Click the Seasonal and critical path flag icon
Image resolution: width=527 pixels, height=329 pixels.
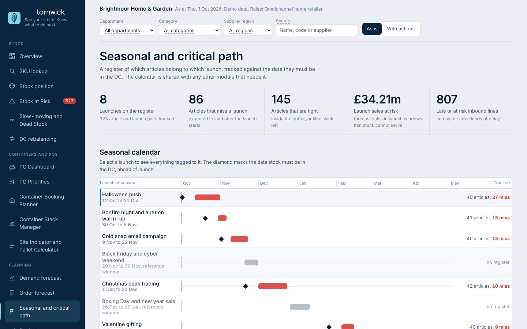pos(12,311)
